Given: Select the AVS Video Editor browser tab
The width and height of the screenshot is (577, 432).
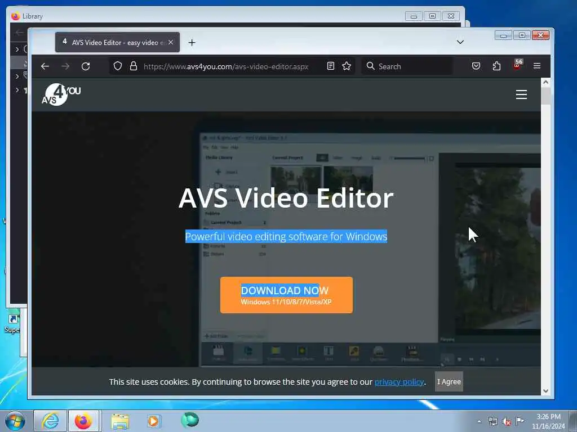Looking at the screenshot, I should (x=117, y=42).
